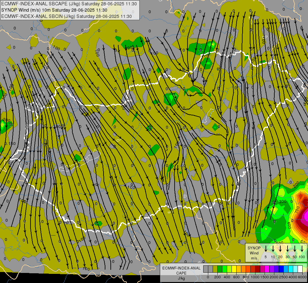This screenshot has height=283, width=308.
Task: Pick the orange swatch left of 800
Action: 244,269
